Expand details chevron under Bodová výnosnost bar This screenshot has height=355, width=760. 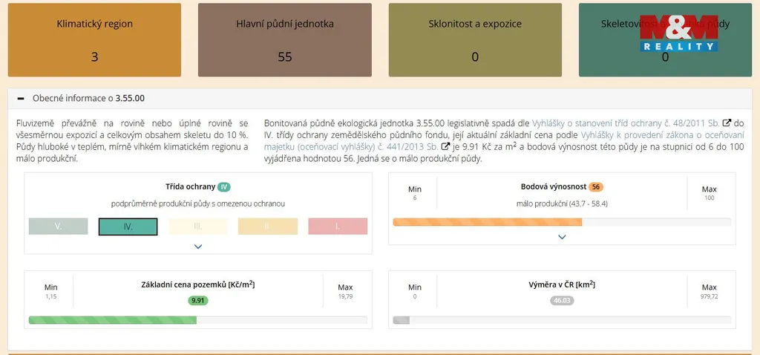click(562, 237)
